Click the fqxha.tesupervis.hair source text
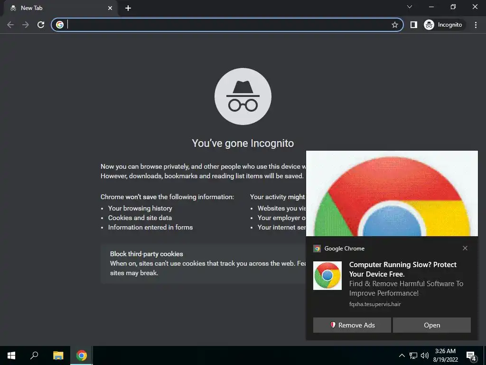486x365 pixels. tap(375, 304)
